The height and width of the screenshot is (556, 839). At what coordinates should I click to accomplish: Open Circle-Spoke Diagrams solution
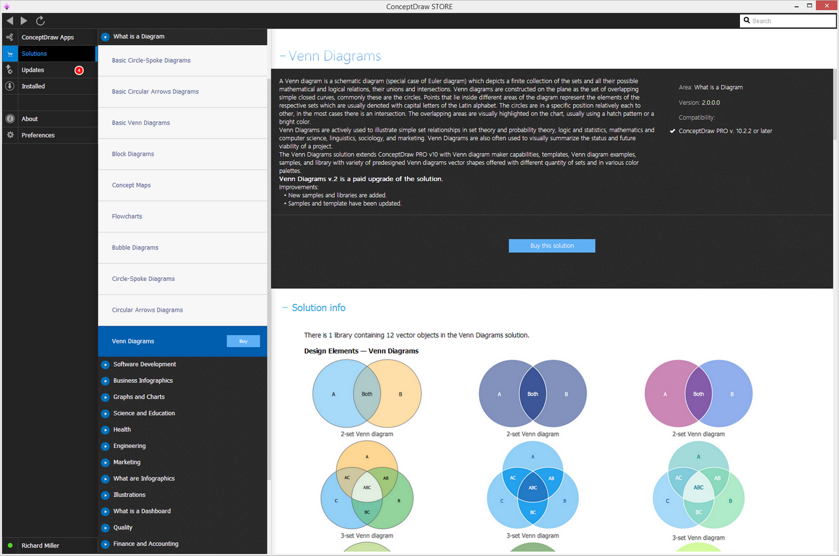tap(183, 279)
